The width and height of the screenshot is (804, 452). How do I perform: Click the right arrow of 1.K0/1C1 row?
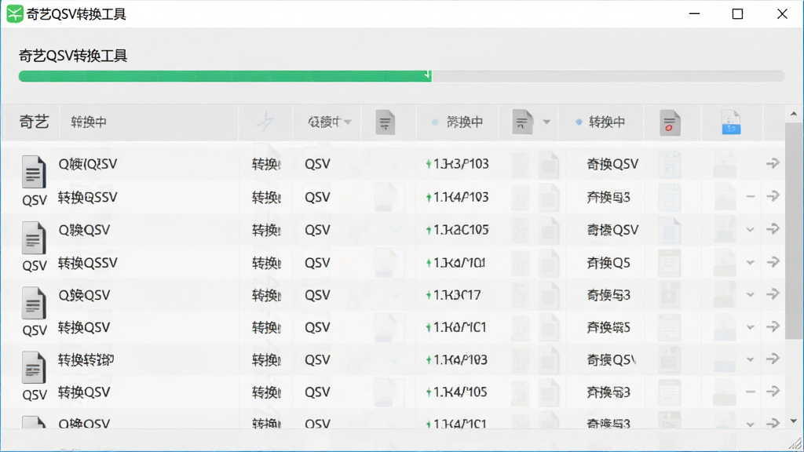773,327
